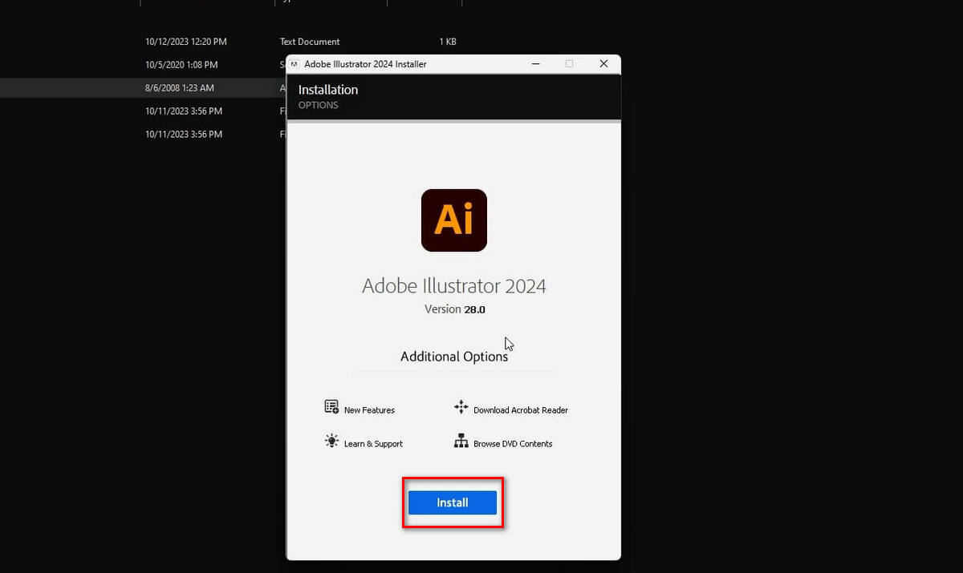
Task: Click the 1 KB size cell in Explorer
Action: (448, 42)
